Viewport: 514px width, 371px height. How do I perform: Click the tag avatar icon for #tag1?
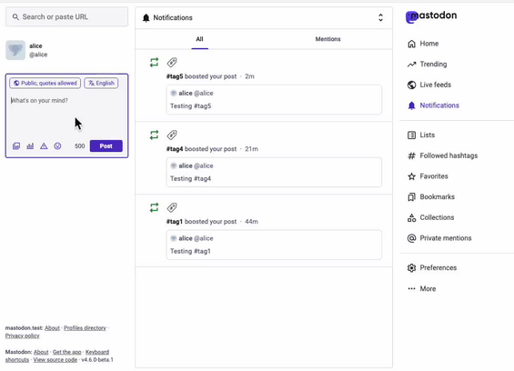[x=172, y=207]
